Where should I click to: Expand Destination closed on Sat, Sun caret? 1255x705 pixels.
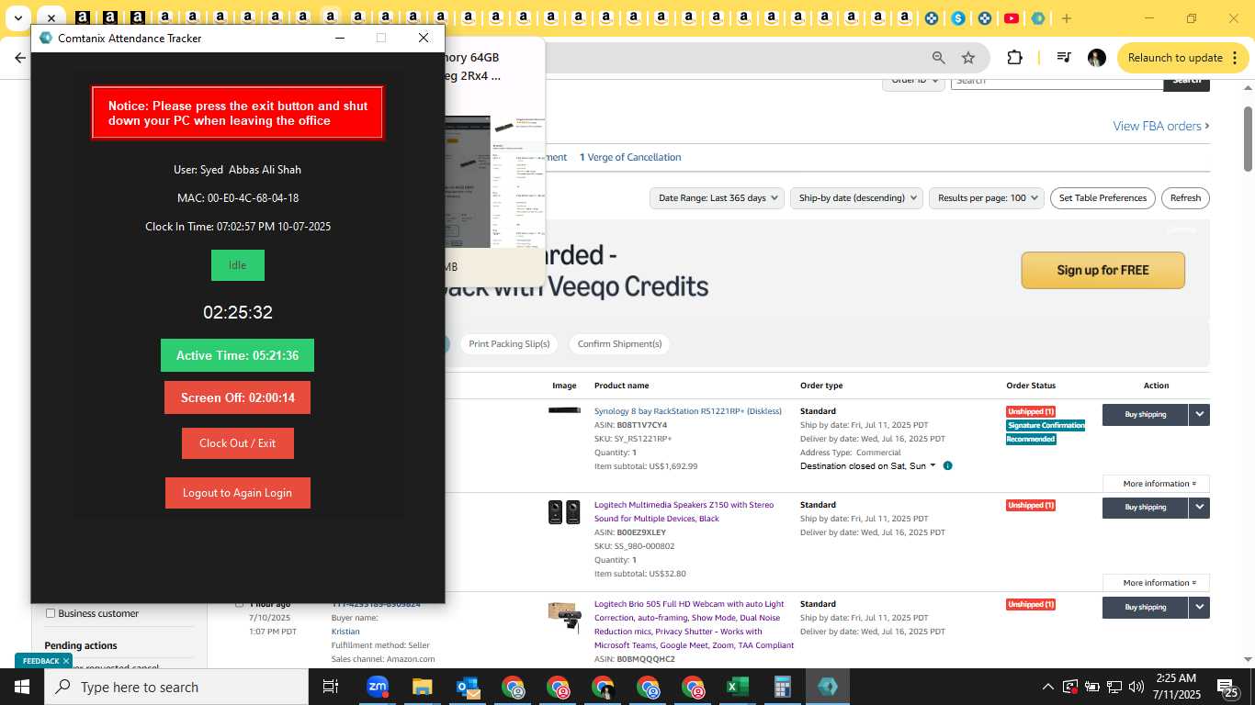pyautogui.click(x=933, y=465)
